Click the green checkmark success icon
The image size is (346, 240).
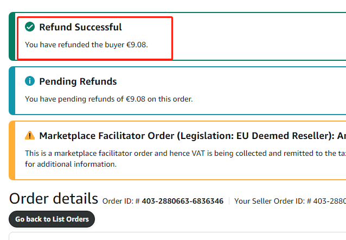pos(30,27)
